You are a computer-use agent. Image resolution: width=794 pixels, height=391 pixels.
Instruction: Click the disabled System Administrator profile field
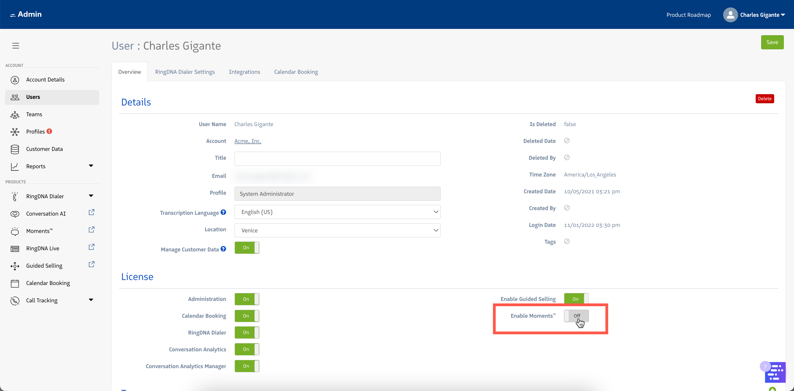pos(337,194)
